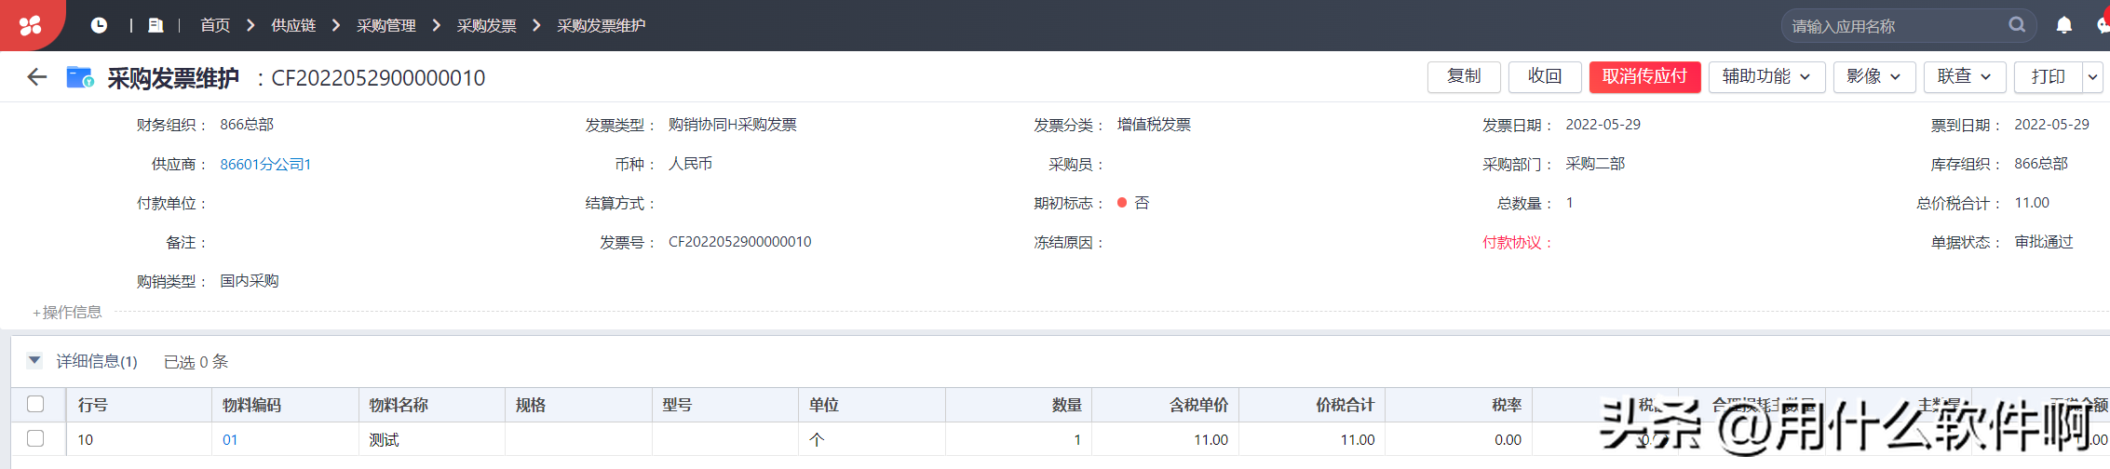Select all rows with header checkbox
Screen dimensions: 2110x469
pyautogui.click(x=35, y=404)
